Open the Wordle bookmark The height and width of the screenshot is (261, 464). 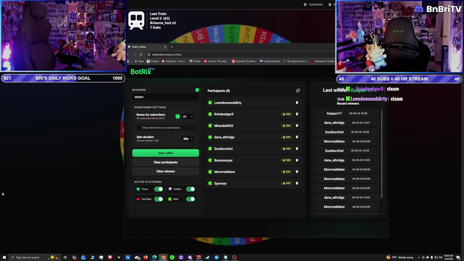point(195,61)
